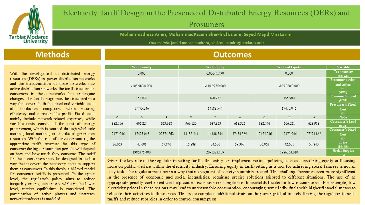The width and height of the screenshot is (365, 205).
Task: Click the Tarbiat Modares University logo
Action: (x=28, y=25)
